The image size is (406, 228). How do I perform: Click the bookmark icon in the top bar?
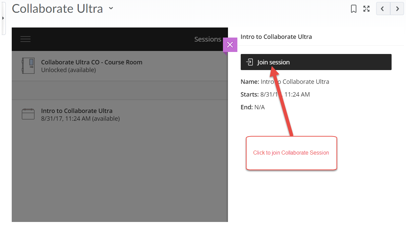tap(353, 9)
